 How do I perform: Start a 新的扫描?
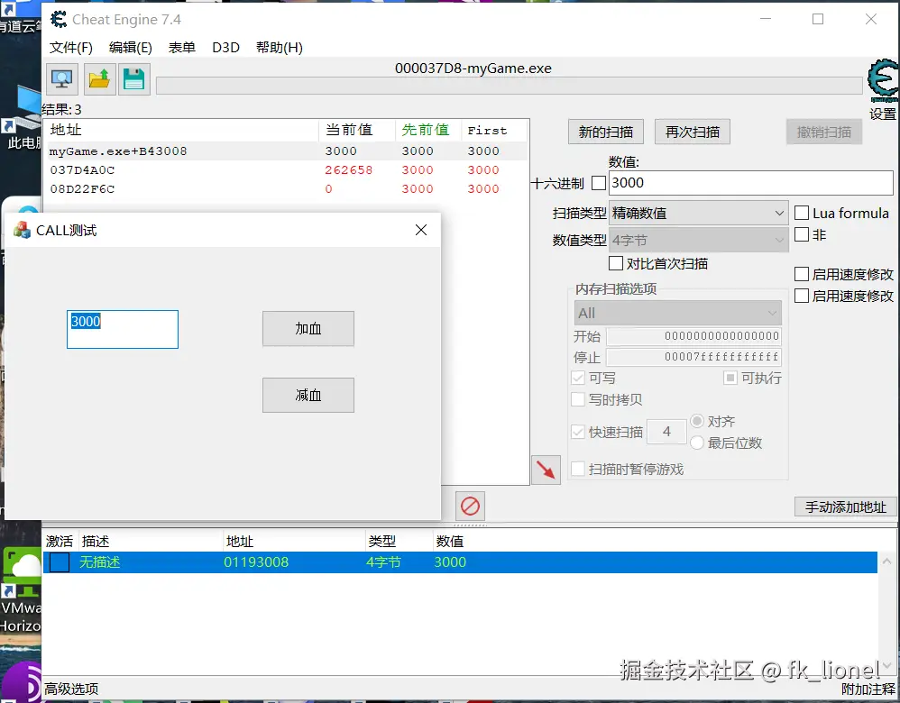click(x=605, y=132)
